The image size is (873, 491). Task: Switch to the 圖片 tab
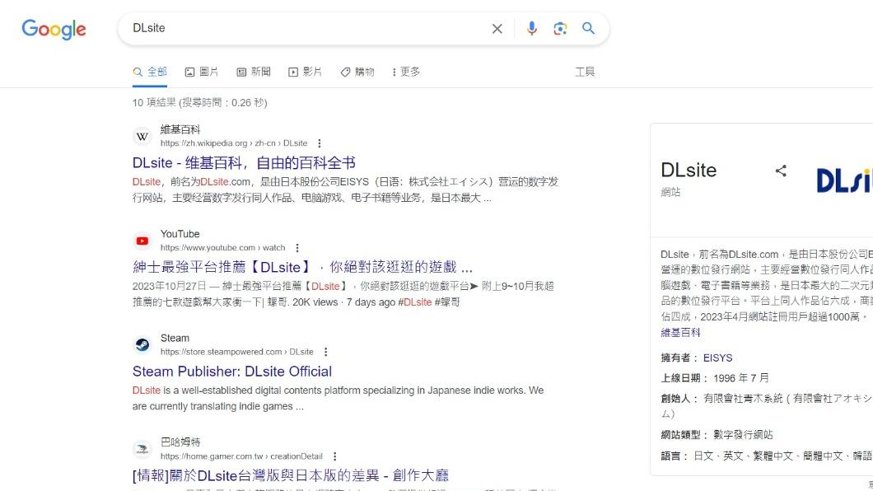[202, 72]
